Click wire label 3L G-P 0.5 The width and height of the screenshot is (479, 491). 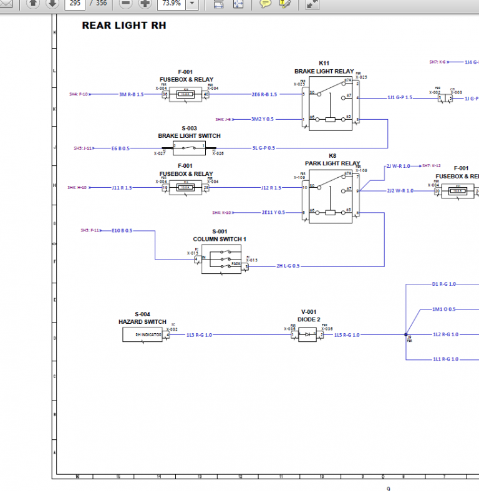coord(264,148)
